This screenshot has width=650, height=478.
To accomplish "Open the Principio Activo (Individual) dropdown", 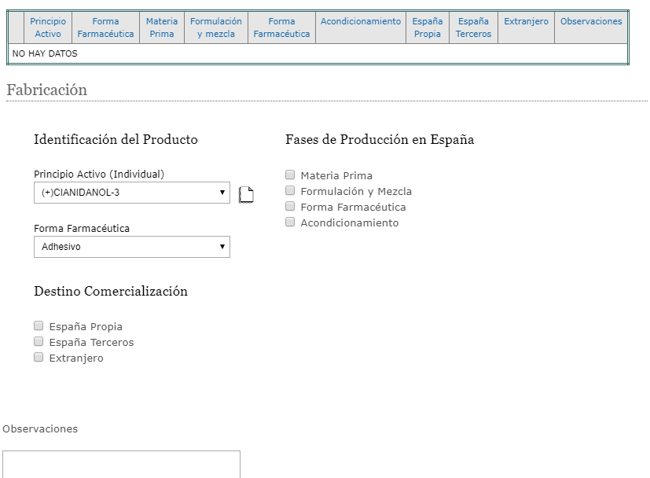I will point(132,193).
